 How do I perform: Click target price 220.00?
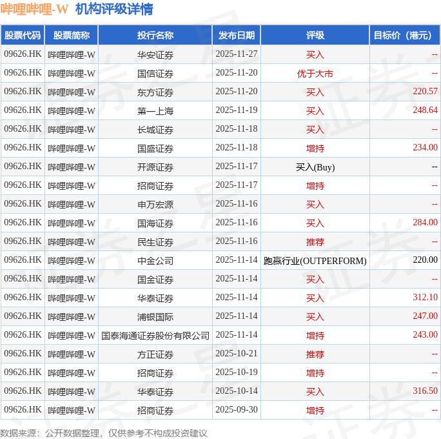coord(425,260)
